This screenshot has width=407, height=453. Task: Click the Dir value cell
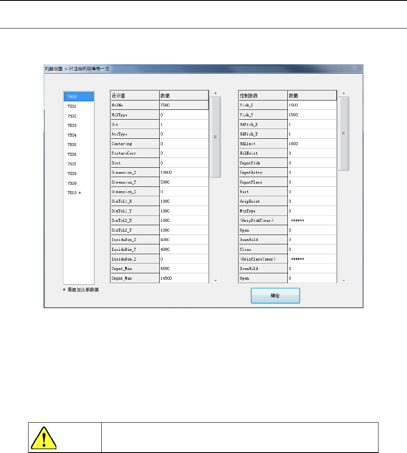[184, 124]
